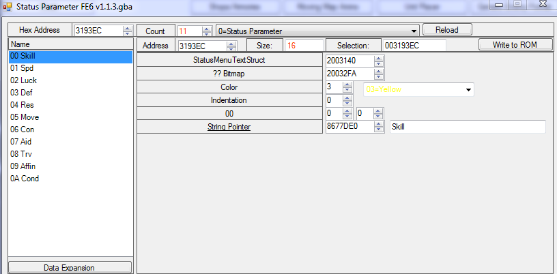The width and height of the screenshot is (557, 274).
Task: Decrease the Bitmap value spinner
Action: click(x=379, y=77)
